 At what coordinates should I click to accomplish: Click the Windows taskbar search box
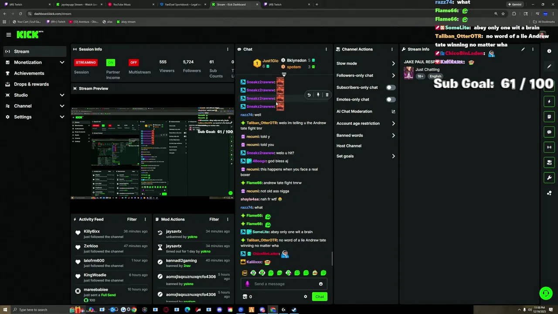tap(39, 310)
